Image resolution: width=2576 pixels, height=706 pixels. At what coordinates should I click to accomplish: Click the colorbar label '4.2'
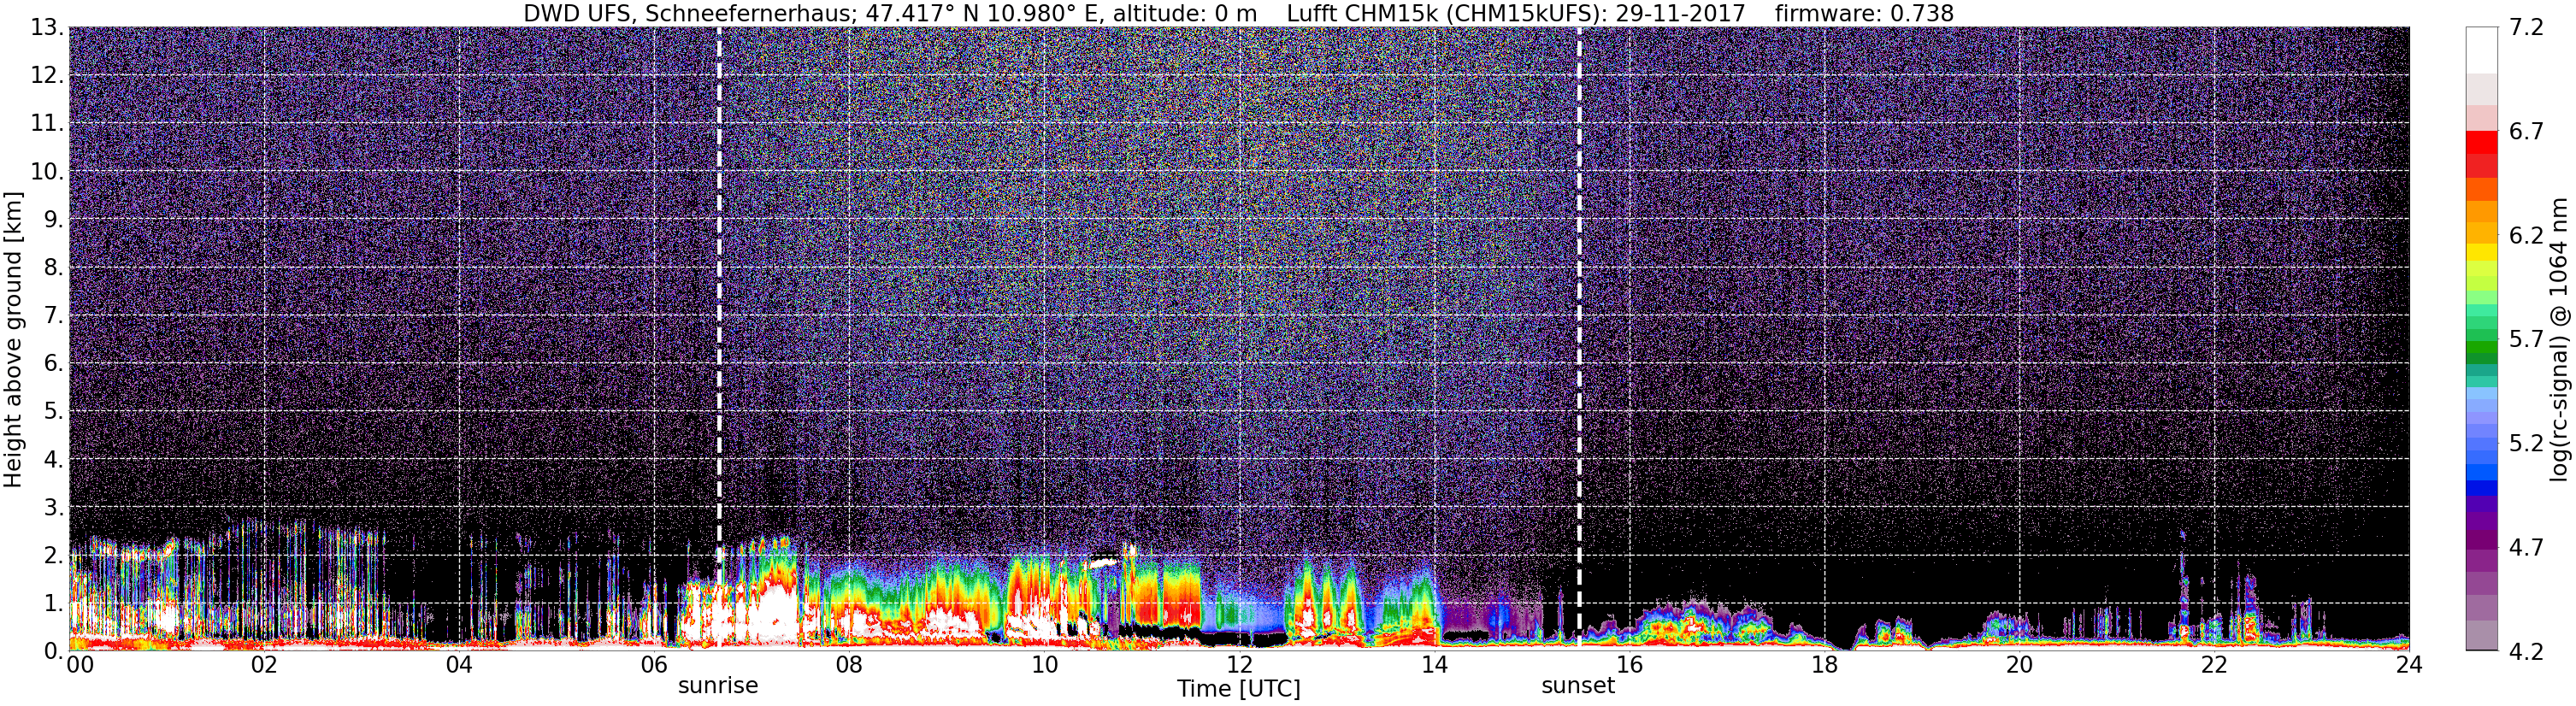[x=2526, y=651]
